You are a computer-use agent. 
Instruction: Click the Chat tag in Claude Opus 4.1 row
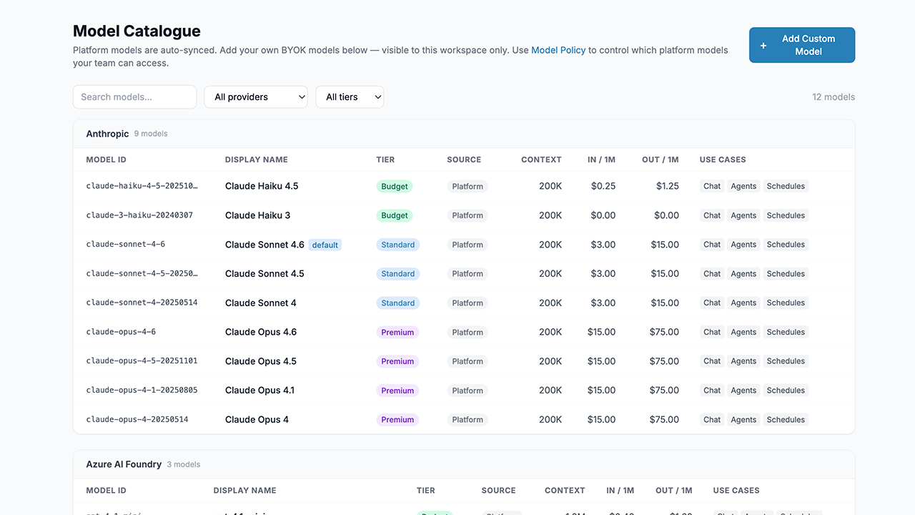pyautogui.click(x=712, y=391)
